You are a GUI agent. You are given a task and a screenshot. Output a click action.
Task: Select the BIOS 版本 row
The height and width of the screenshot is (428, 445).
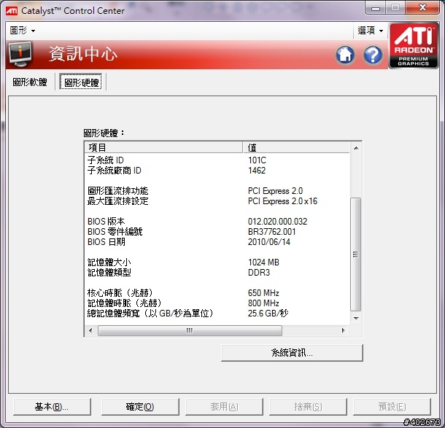217,221
